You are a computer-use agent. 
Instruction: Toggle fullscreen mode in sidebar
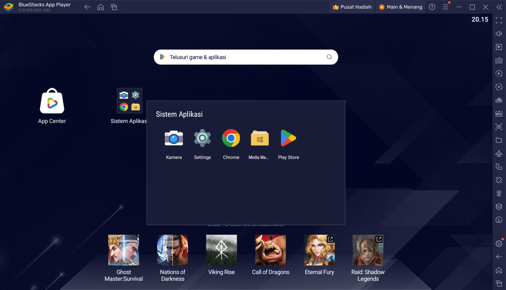pyautogui.click(x=499, y=21)
